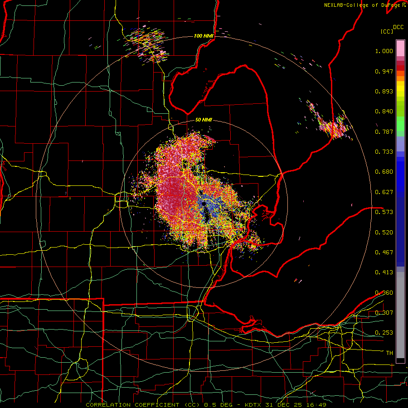Screen dimensions: 408x408
Task: Select the 0.627 color scale value
Action: click(384, 192)
